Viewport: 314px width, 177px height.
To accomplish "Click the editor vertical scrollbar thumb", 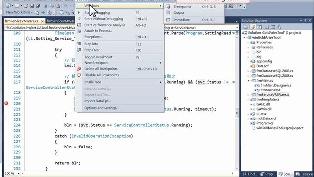I will pos(237,113).
